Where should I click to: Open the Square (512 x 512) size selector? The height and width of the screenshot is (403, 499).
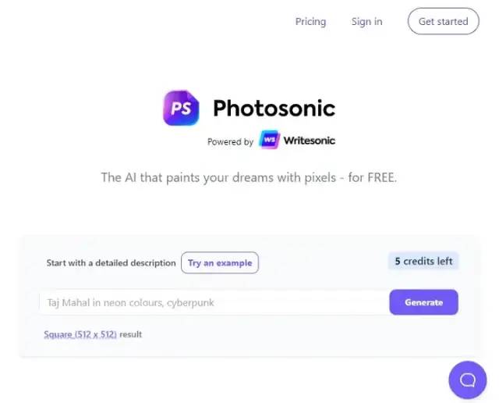tap(80, 334)
